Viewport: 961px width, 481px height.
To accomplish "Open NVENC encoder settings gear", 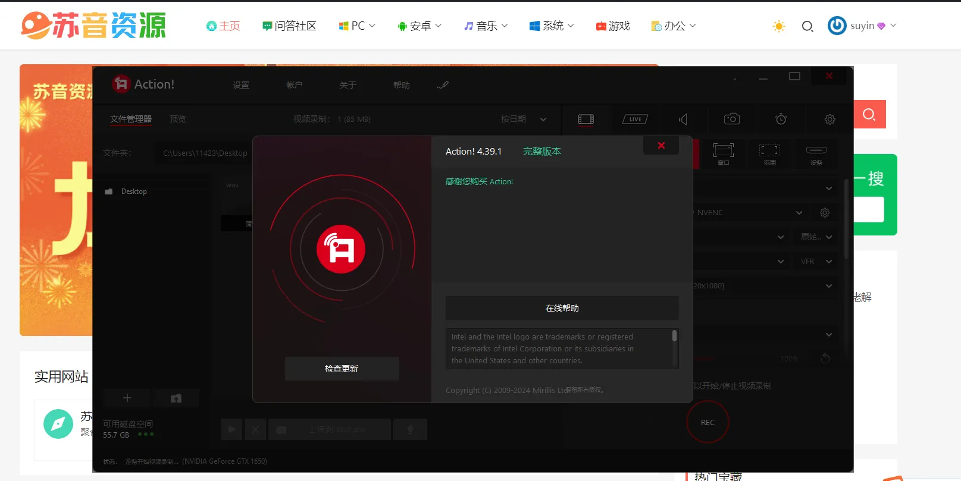I will 825,212.
